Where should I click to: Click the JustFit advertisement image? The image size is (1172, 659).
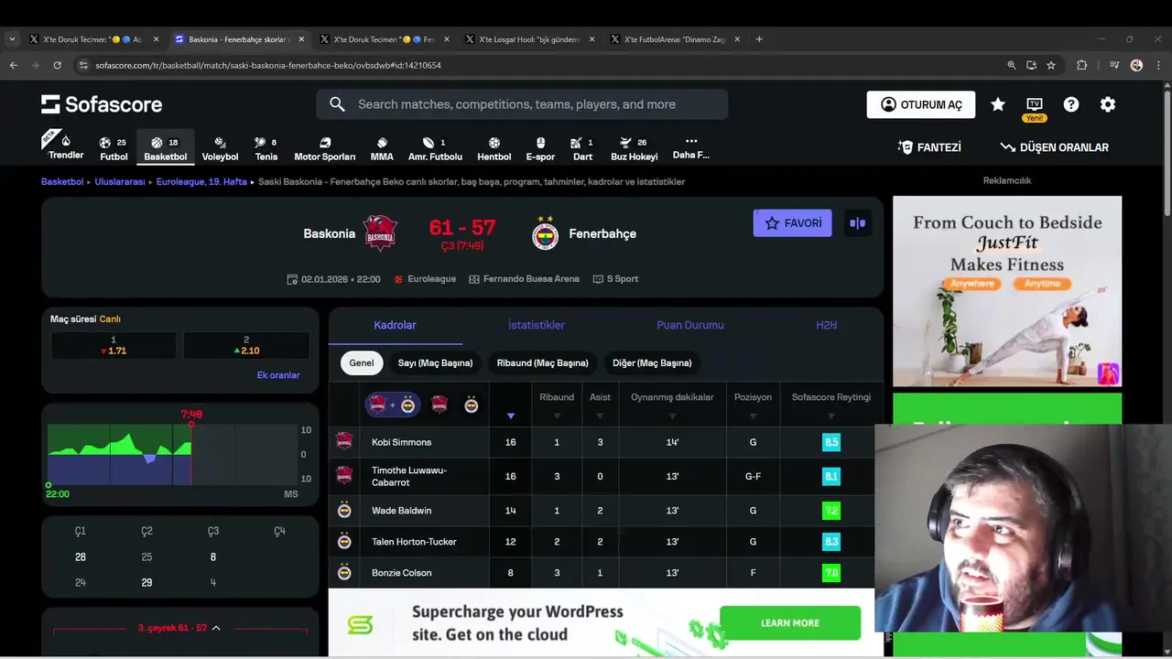pyautogui.click(x=1007, y=291)
